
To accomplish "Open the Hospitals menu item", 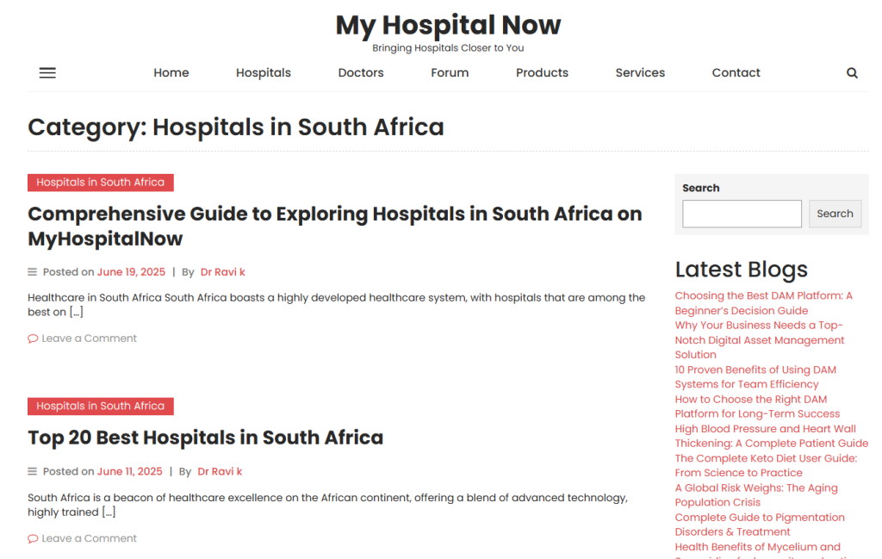I will (x=264, y=72).
